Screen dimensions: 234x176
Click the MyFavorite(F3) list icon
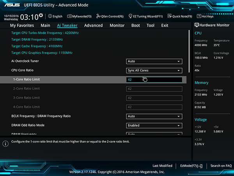point(69,16)
